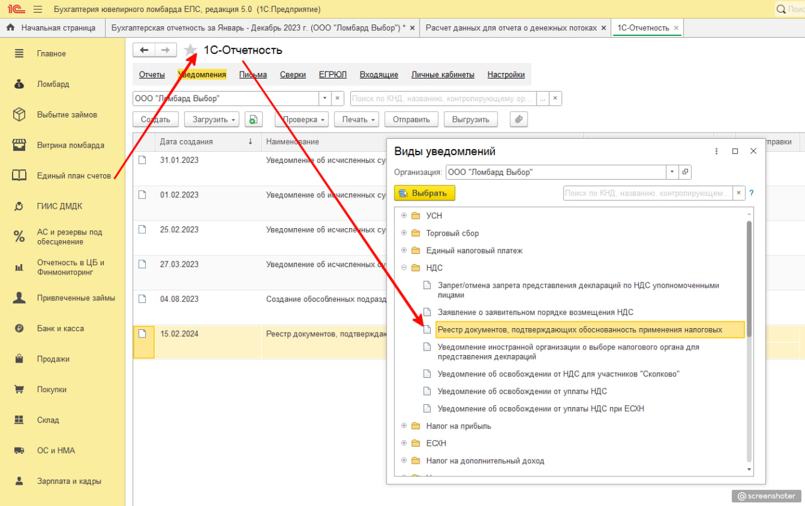
Task: Open the Единый план счетов book icon
Action: tap(19, 175)
